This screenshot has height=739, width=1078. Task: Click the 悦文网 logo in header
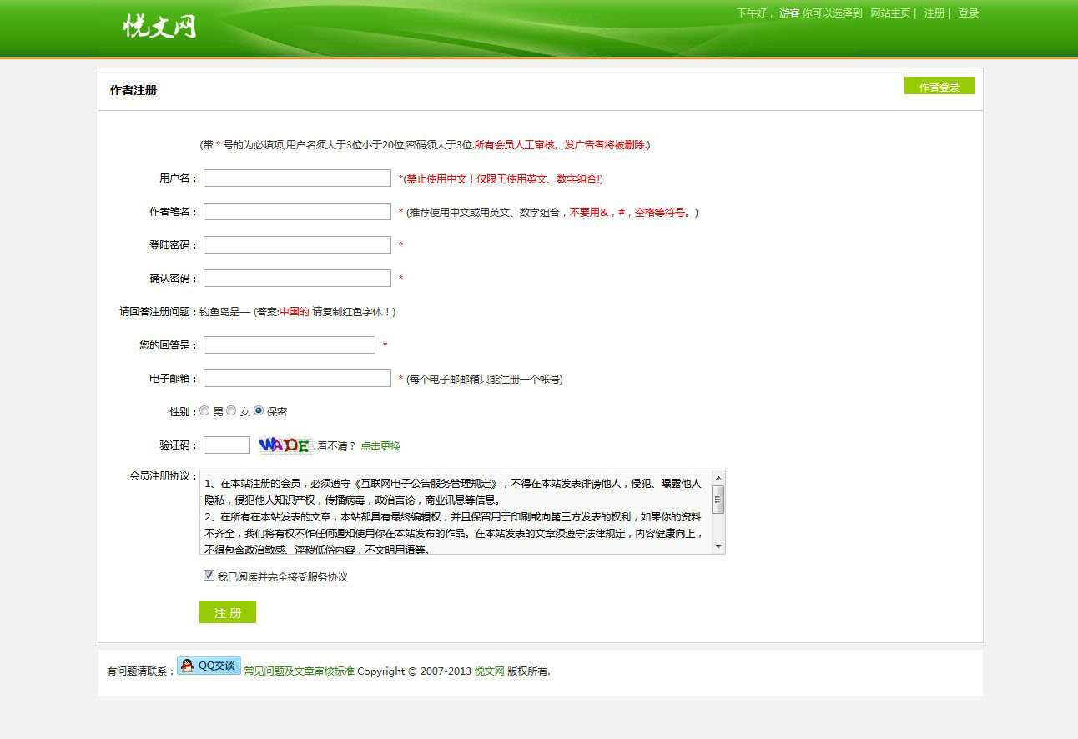159,26
